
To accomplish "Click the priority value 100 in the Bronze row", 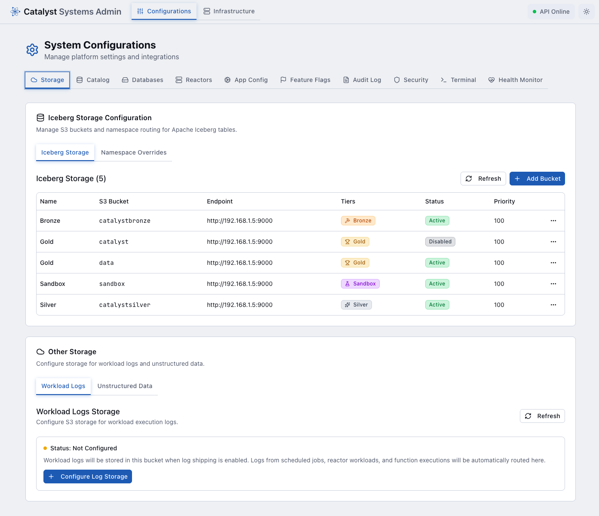I will 499,221.
